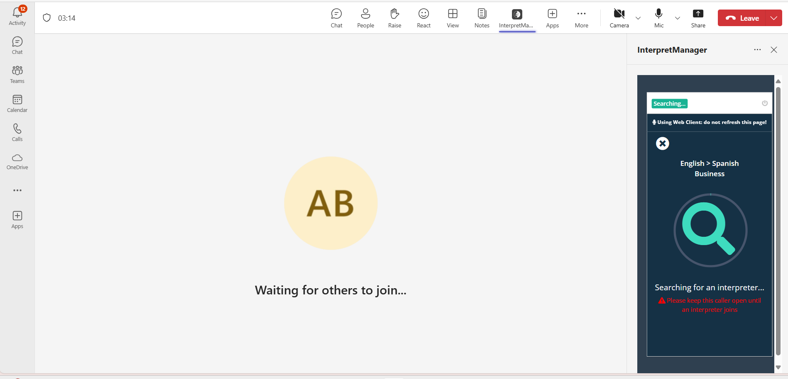Add apps using the toolbar Apps button

pos(552,18)
